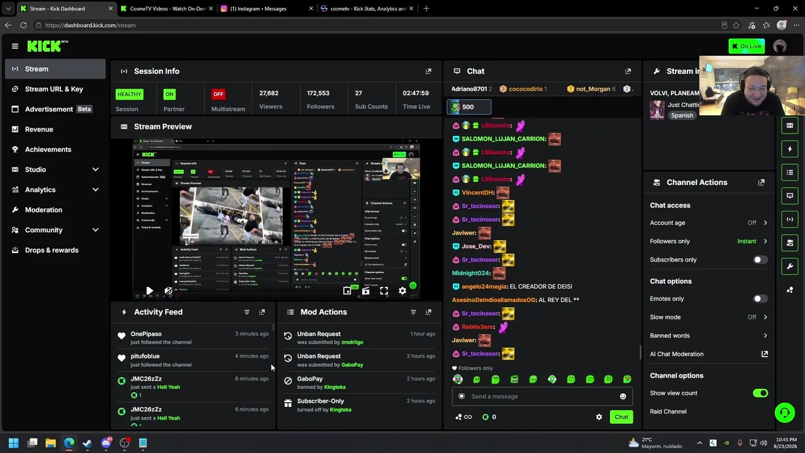805x453 pixels.
Task: Open the Windows Start menu
Action: [14, 443]
